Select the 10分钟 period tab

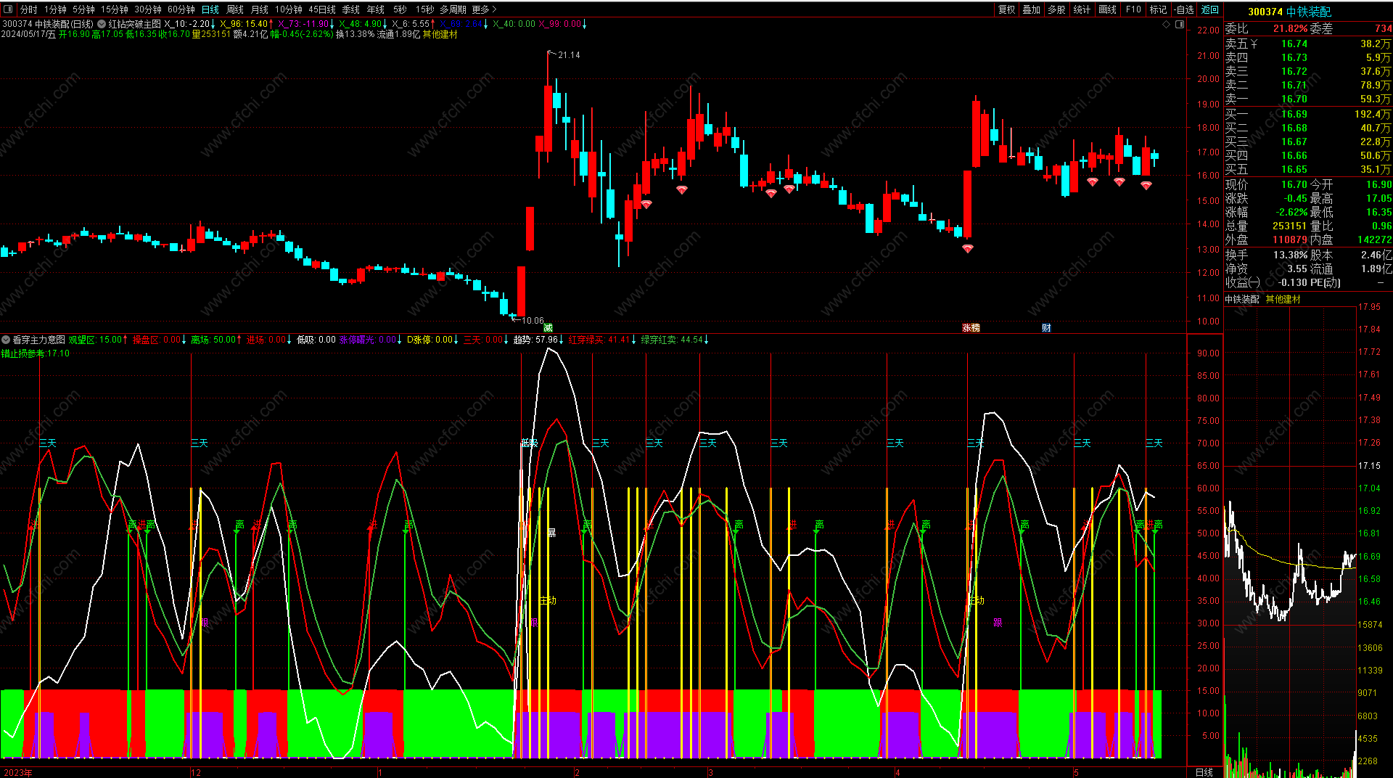(289, 9)
